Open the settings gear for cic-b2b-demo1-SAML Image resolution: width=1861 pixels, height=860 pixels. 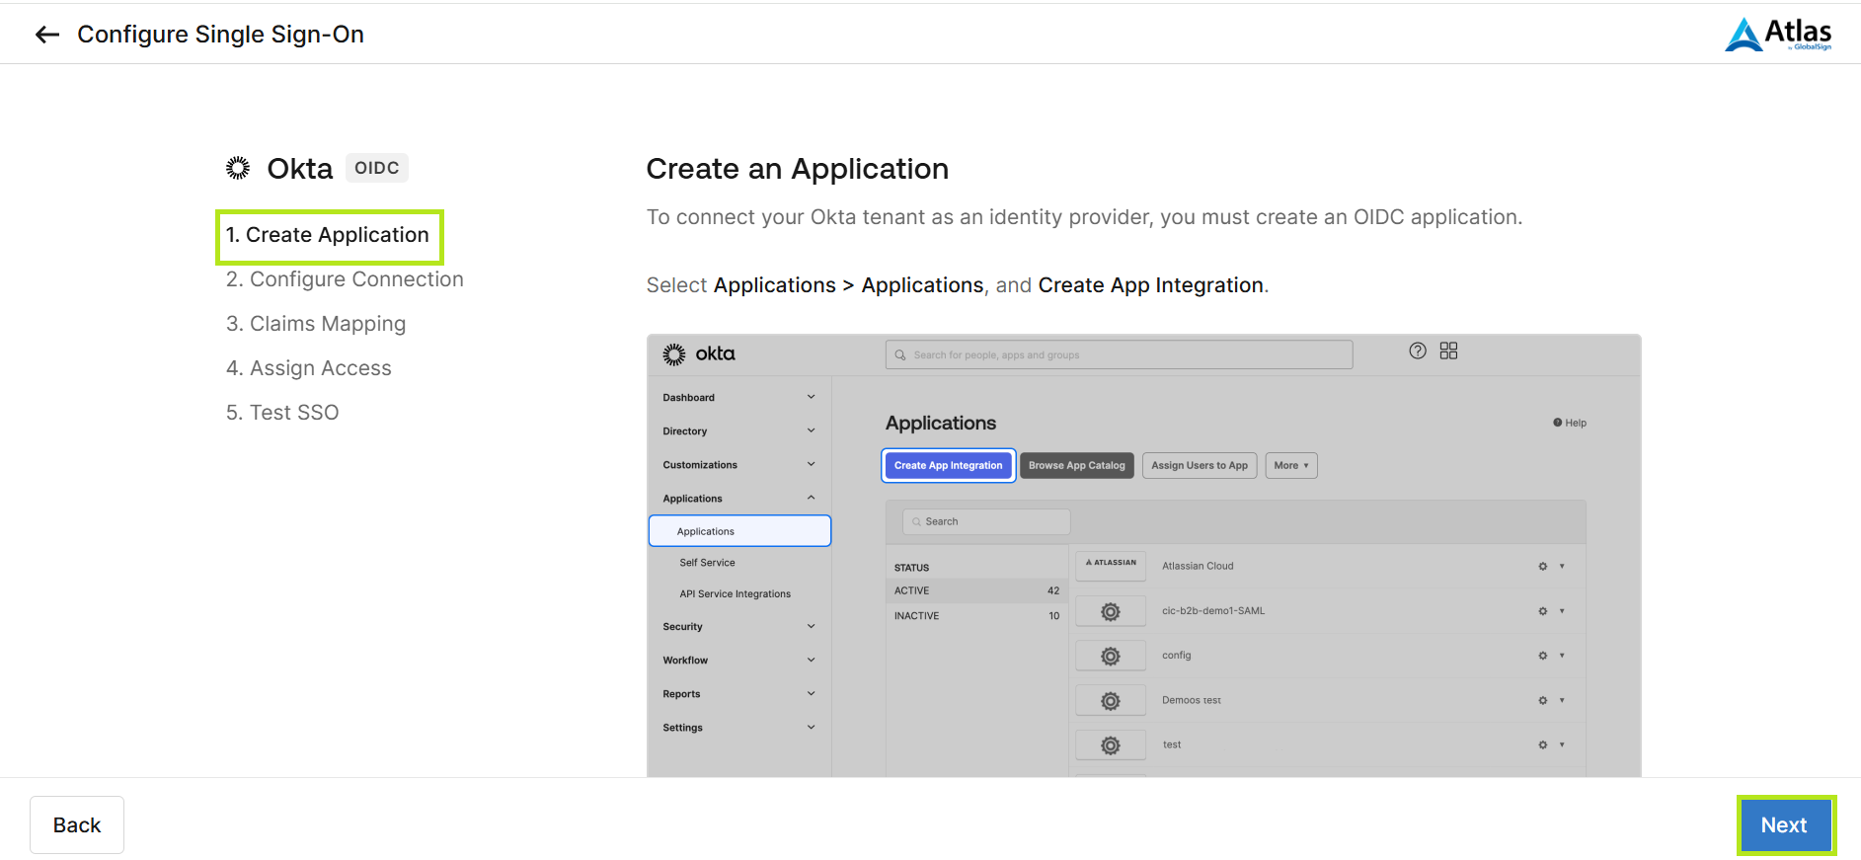coord(1543,611)
